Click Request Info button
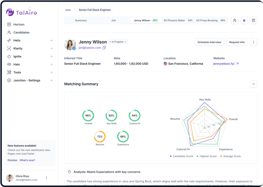Viewport: 263px width, 187px height. point(237,42)
